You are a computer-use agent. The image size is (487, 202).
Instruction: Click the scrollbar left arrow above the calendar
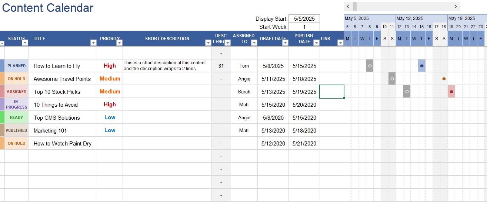pyautogui.click(x=348, y=7)
